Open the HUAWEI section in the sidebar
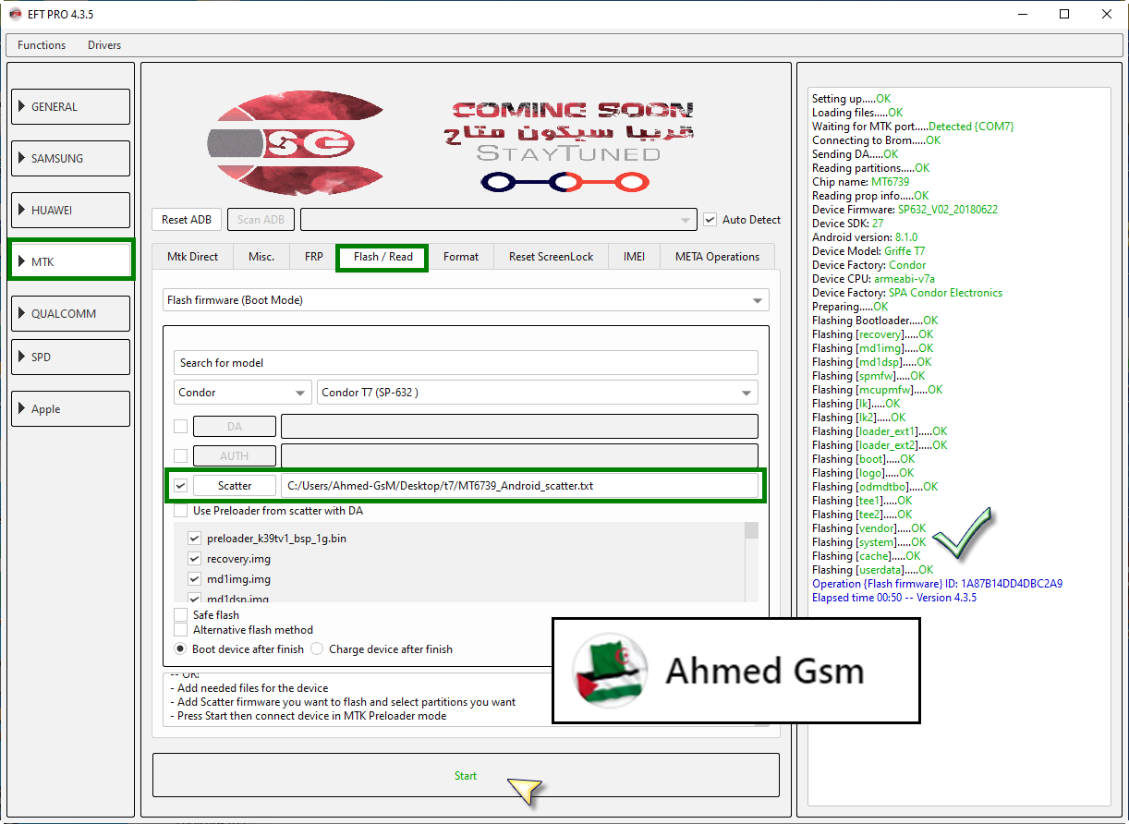The height and width of the screenshot is (824, 1129). click(x=70, y=210)
